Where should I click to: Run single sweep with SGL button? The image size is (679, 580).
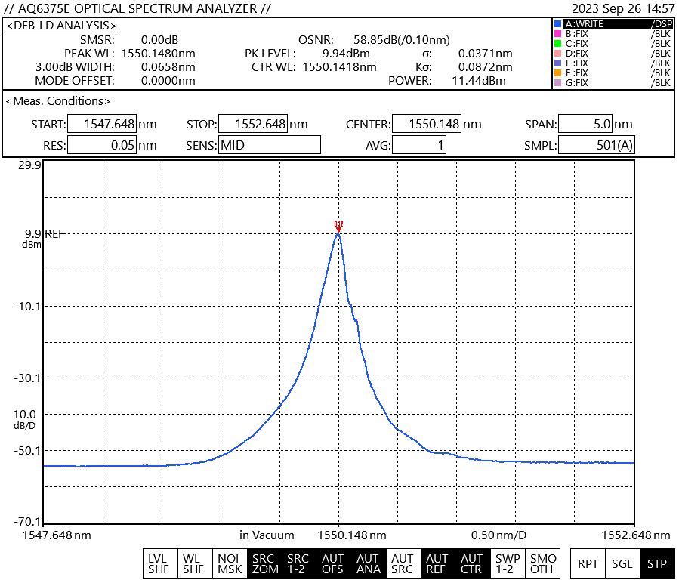[622, 564]
